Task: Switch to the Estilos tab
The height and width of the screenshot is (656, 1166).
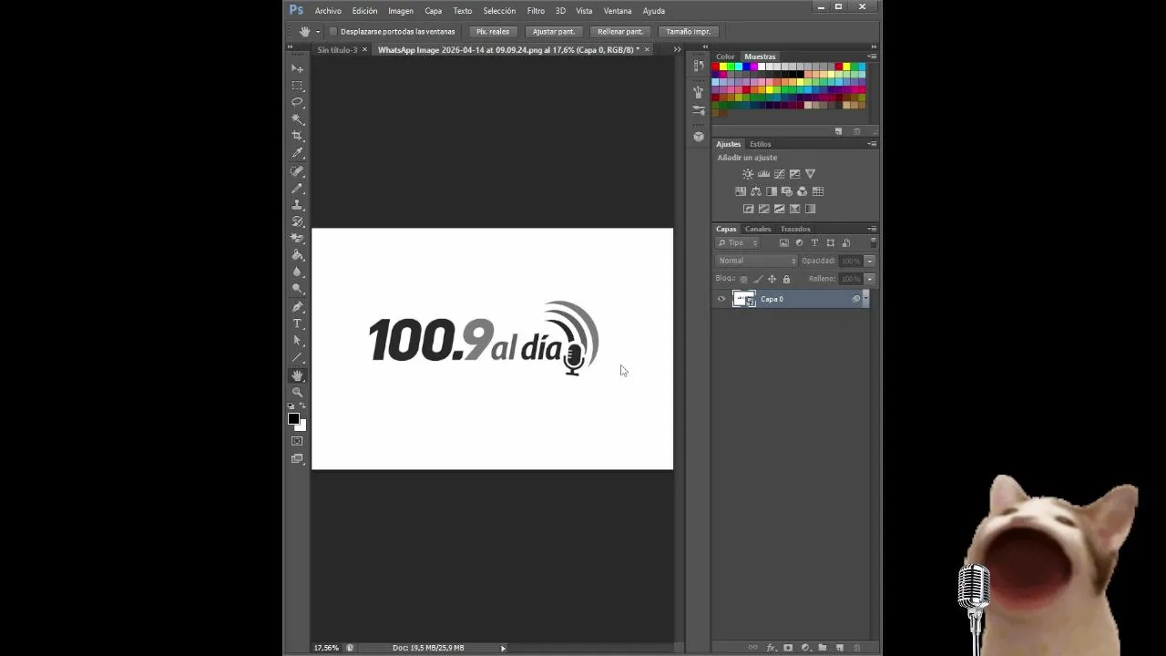Action: (761, 144)
